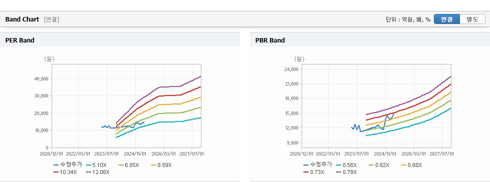
Task: Toggle the 0.73X legend series
Action: point(314,172)
